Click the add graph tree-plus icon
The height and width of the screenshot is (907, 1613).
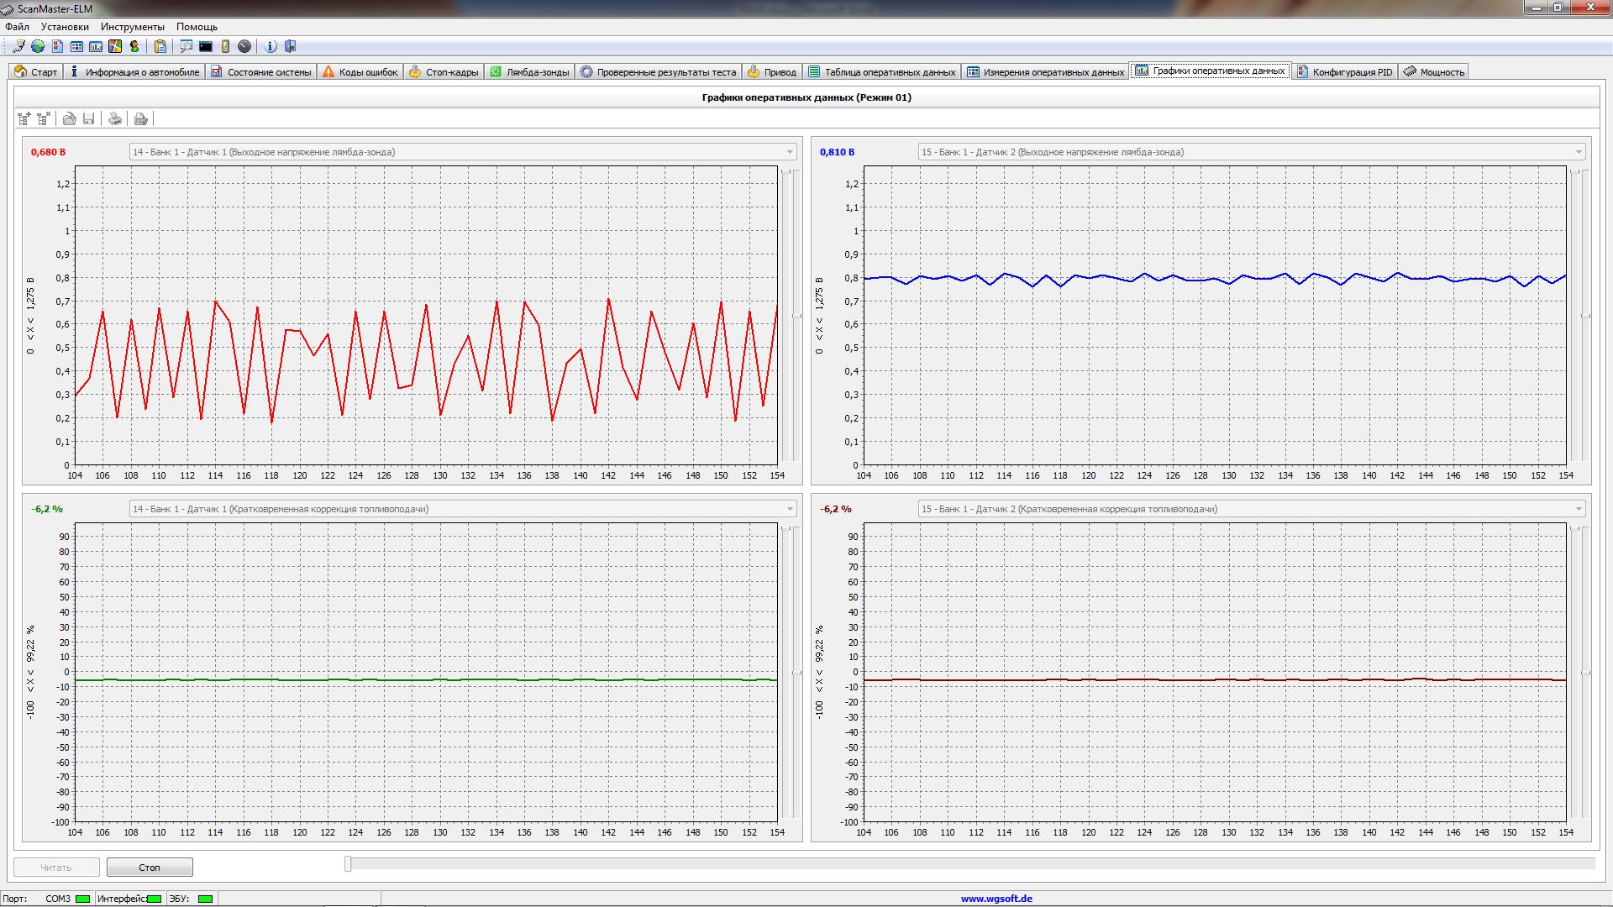pyautogui.click(x=24, y=118)
